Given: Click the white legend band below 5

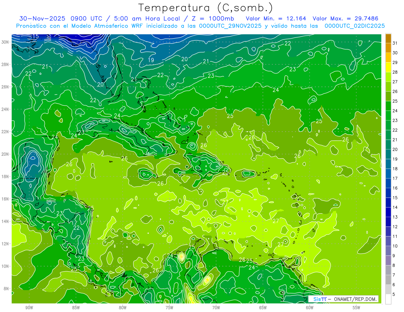Looking at the screenshot, I should 389,299.
